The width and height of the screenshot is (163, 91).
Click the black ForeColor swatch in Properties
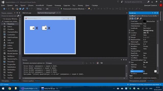[x=144, y=21]
